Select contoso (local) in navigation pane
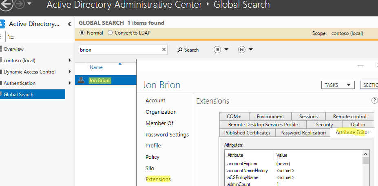Image resolution: width=378 pixels, height=186 pixels. (19, 61)
